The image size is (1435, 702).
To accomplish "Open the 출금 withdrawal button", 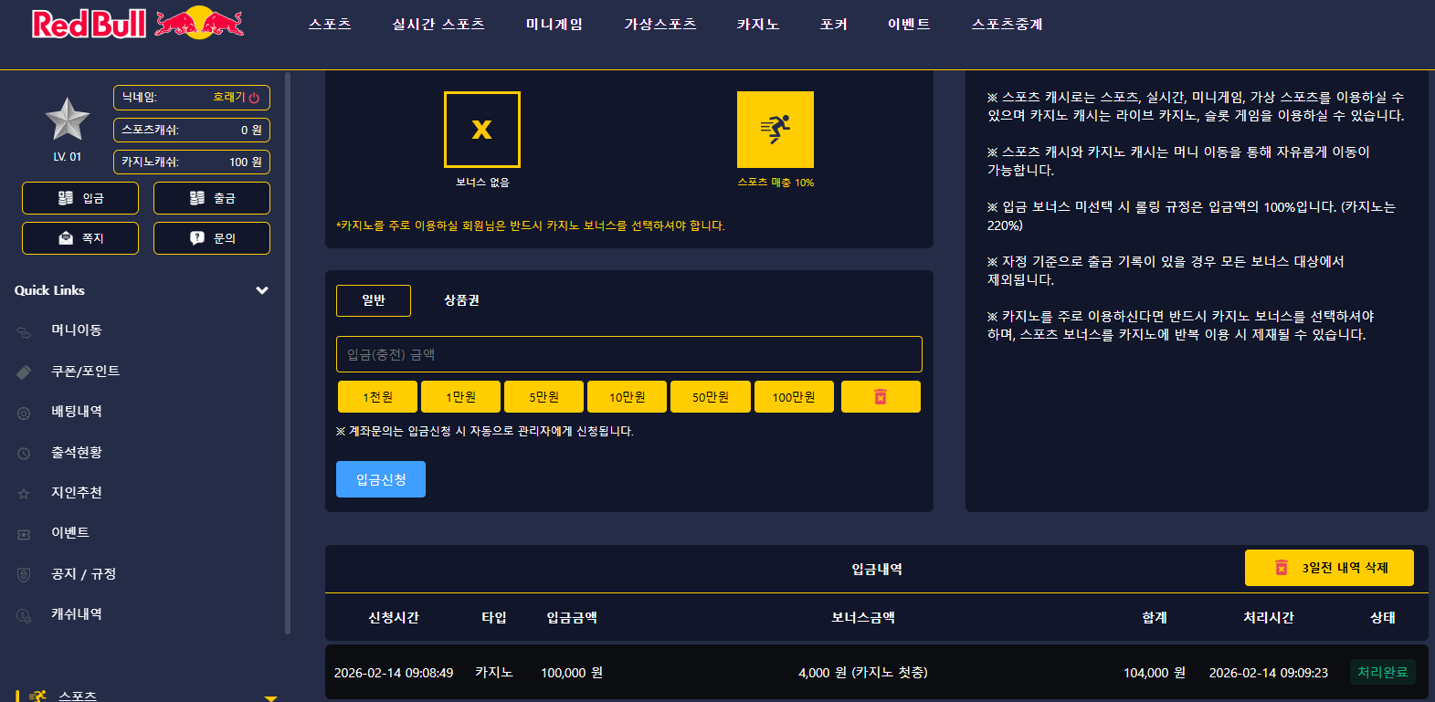I will 212,198.
